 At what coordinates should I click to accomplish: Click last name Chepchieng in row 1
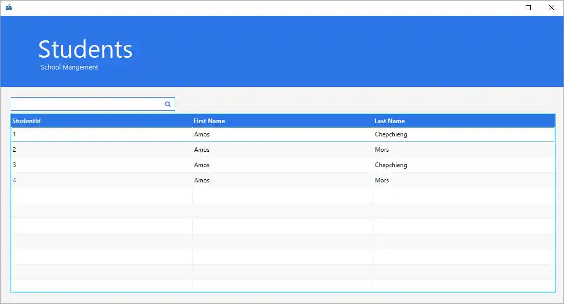[391, 134]
